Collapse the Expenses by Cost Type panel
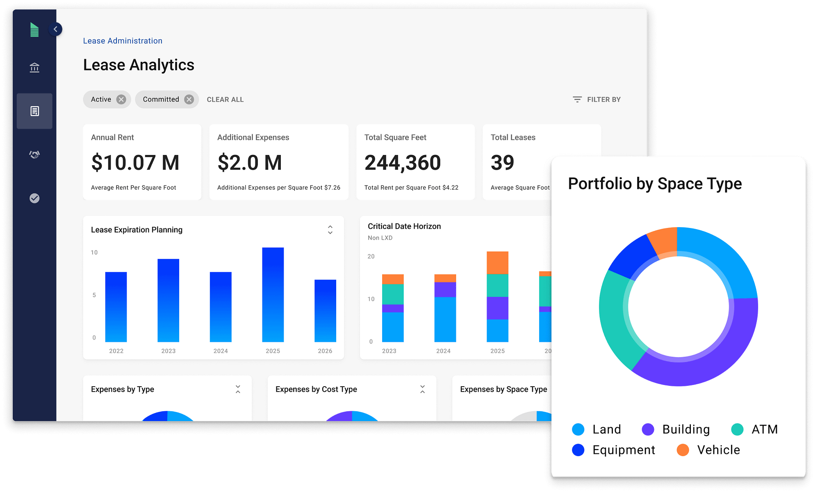The width and height of the screenshot is (820, 499). tap(422, 389)
